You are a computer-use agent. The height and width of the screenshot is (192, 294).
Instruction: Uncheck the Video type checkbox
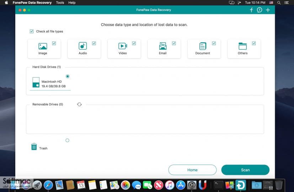point(134,43)
